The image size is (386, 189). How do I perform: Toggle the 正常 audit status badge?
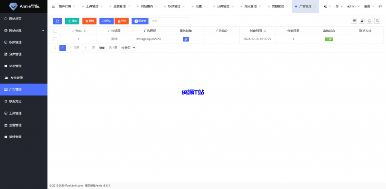[329, 39]
